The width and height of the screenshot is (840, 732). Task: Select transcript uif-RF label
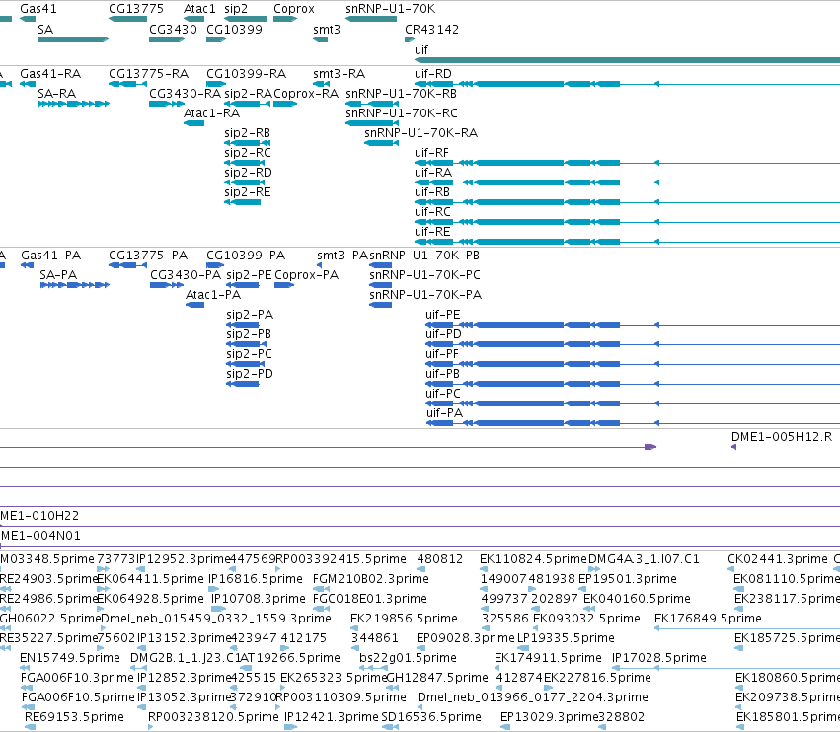point(431,153)
